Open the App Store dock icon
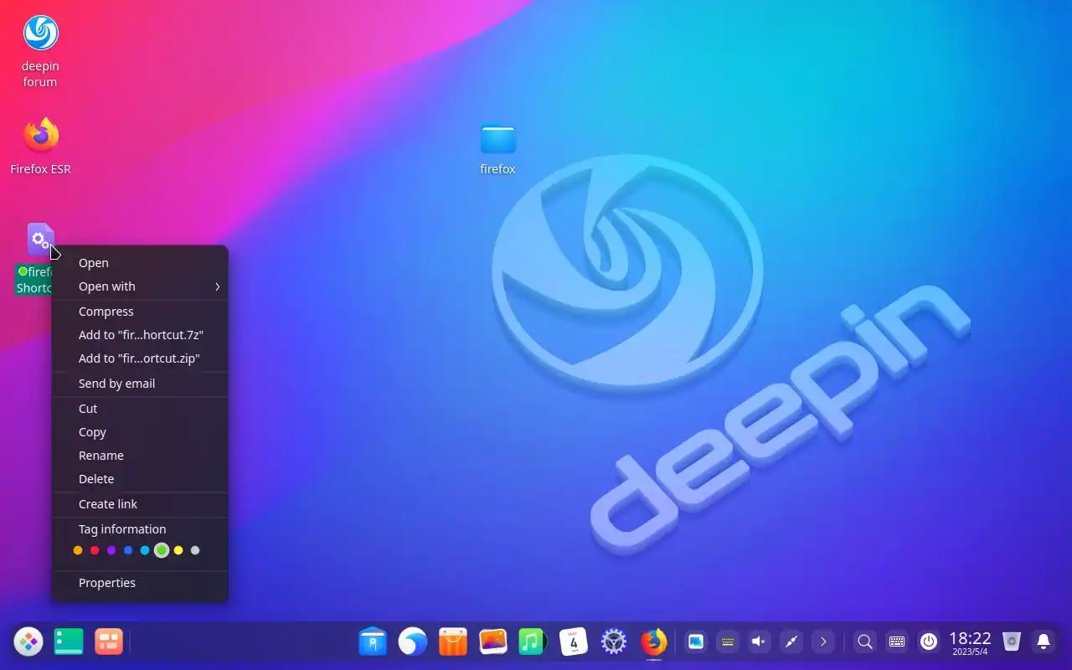This screenshot has height=670, width=1072. [453, 642]
